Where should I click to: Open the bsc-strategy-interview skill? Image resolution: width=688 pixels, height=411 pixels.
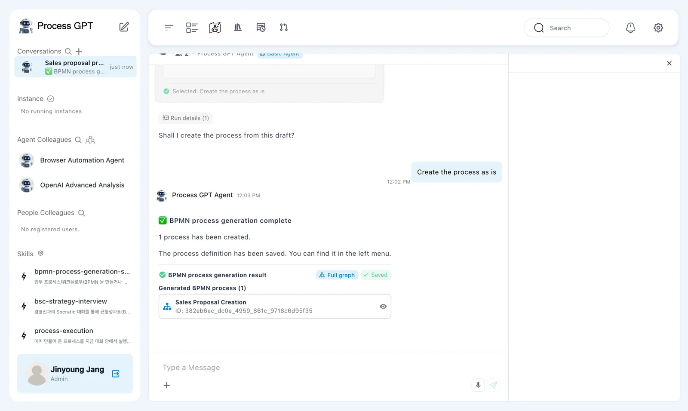pyautogui.click(x=75, y=306)
